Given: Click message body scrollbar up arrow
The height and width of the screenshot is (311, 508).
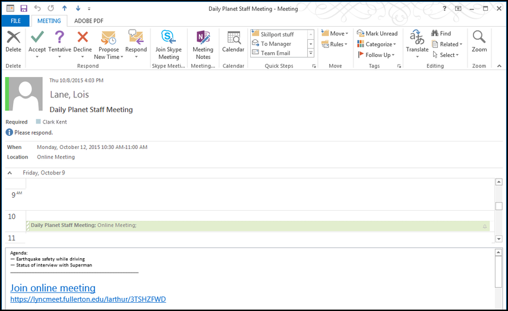Looking at the screenshot, I should tap(498, 252).
